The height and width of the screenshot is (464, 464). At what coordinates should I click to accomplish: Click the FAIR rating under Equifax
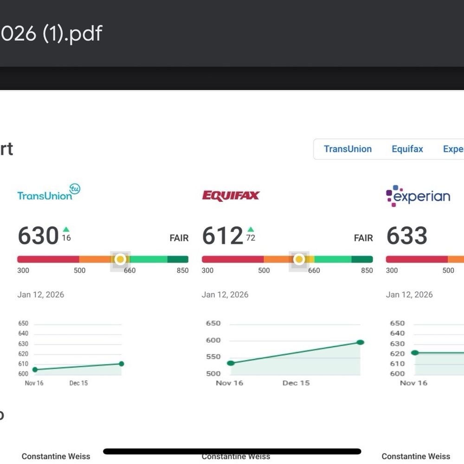tap(363, 238)
